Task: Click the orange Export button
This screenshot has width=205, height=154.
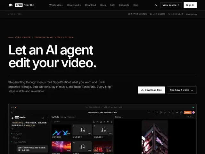Action: pyautogui.click(x=188, y=113)
